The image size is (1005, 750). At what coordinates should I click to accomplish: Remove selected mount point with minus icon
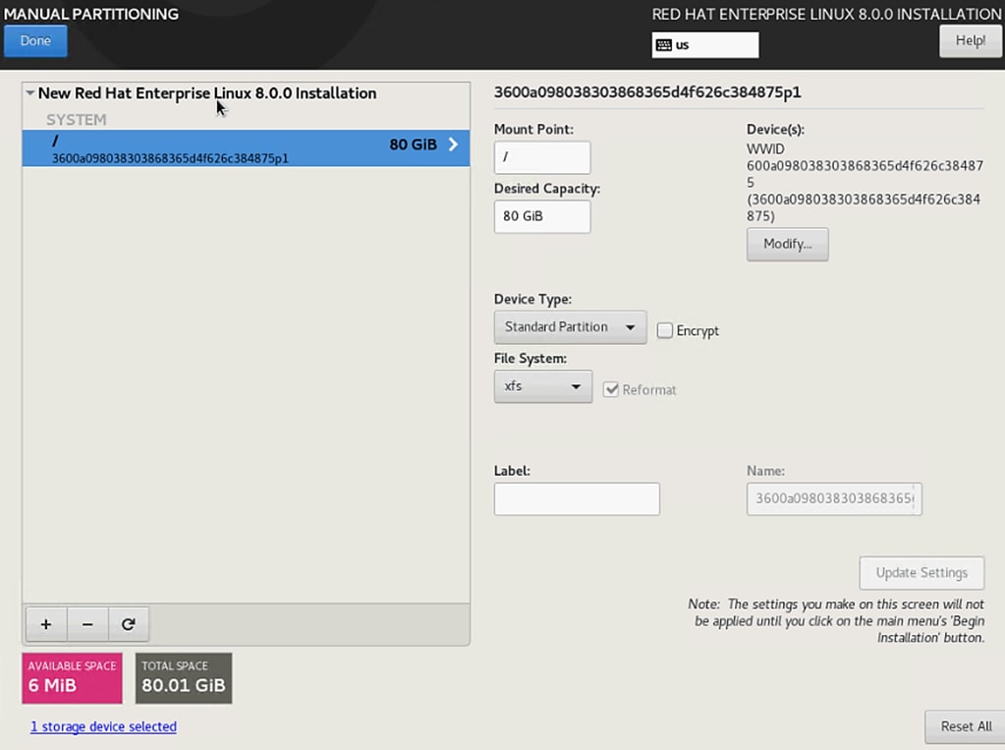tap(87, 624)
